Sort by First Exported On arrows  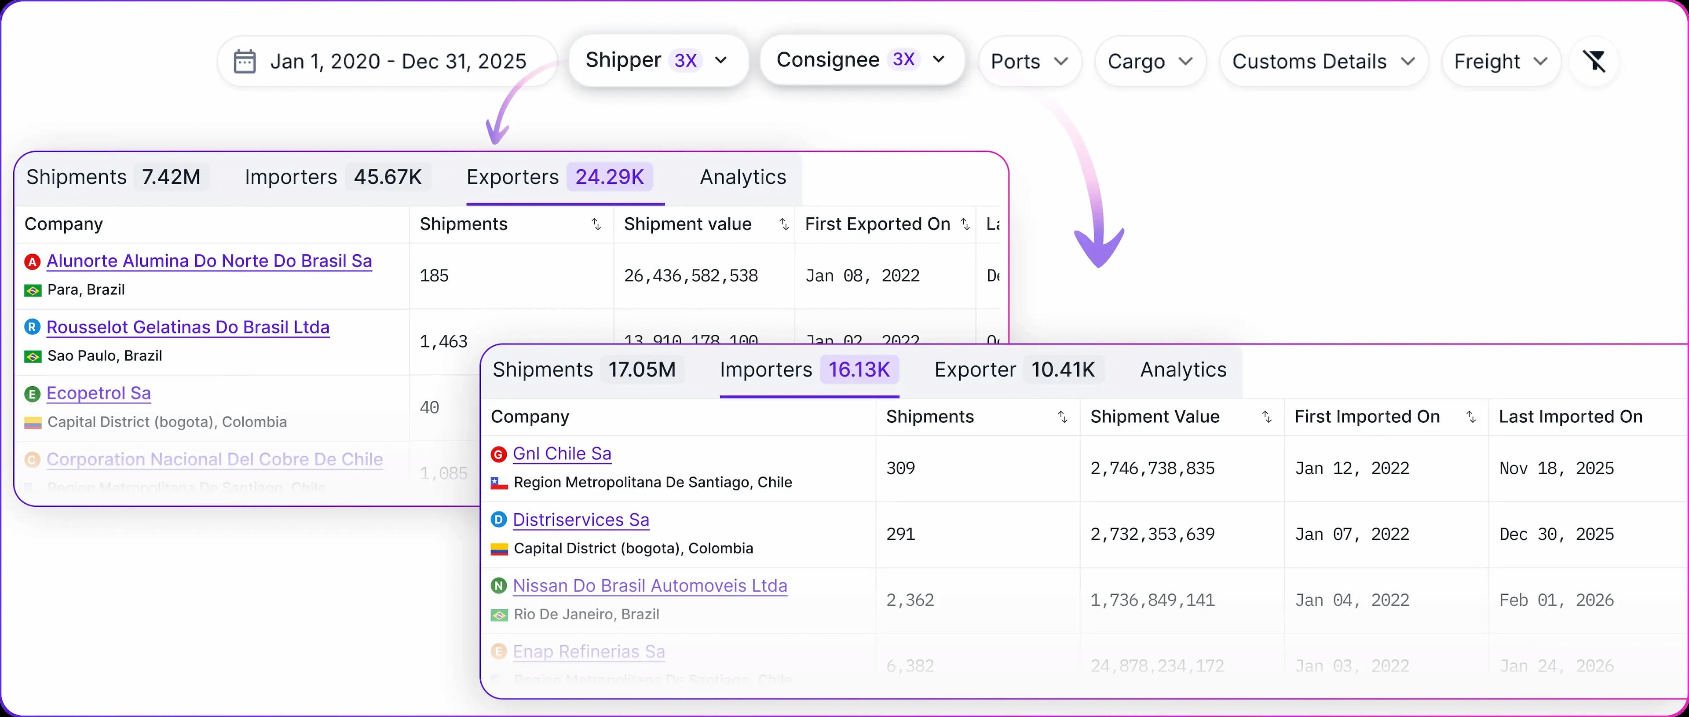pos(965,224)
